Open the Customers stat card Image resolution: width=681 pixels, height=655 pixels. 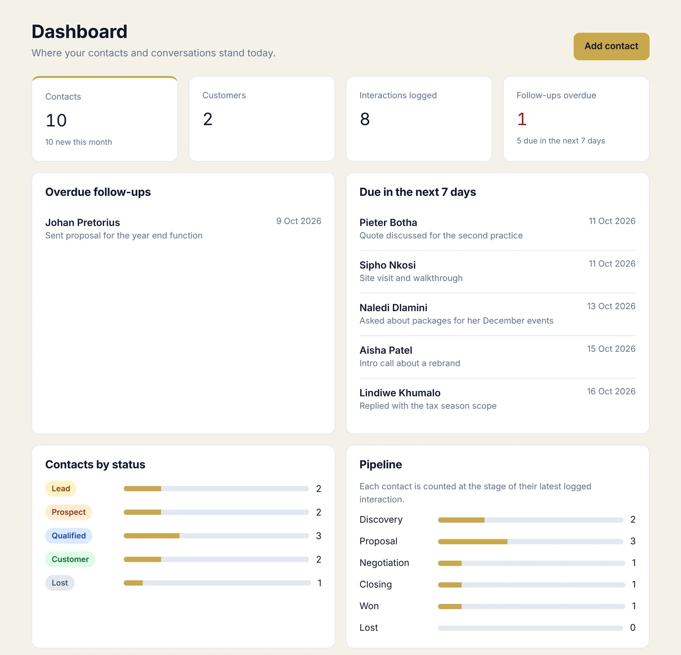pos(262,119)
